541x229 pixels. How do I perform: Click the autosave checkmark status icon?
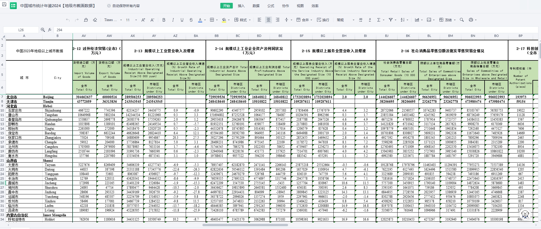click(109, 6)
